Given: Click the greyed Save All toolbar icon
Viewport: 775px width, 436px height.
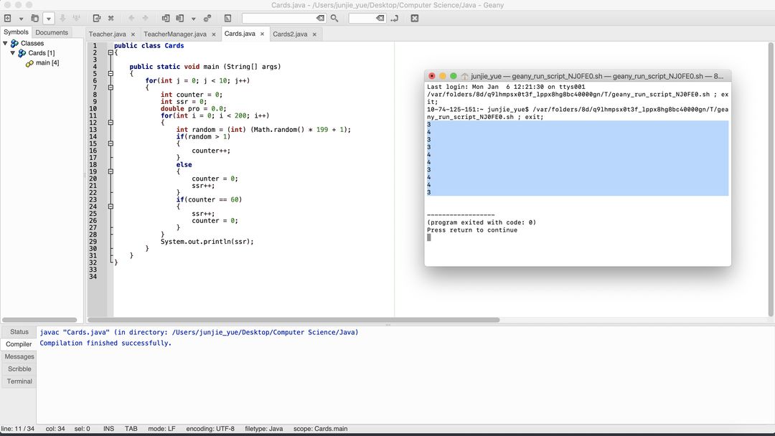Looking at the screenshot, I should [77, 18].
